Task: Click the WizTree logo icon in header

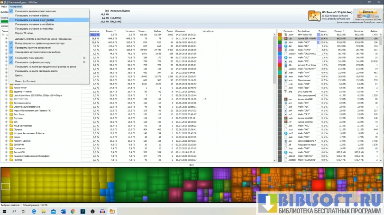Action: click(x=314, y=16)
